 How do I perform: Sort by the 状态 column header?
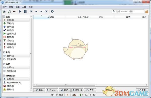tap(106, 17)
